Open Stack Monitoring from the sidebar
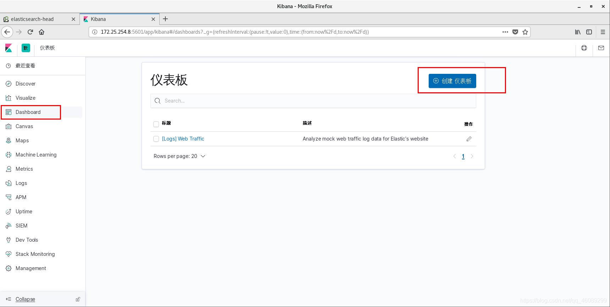 35,254
